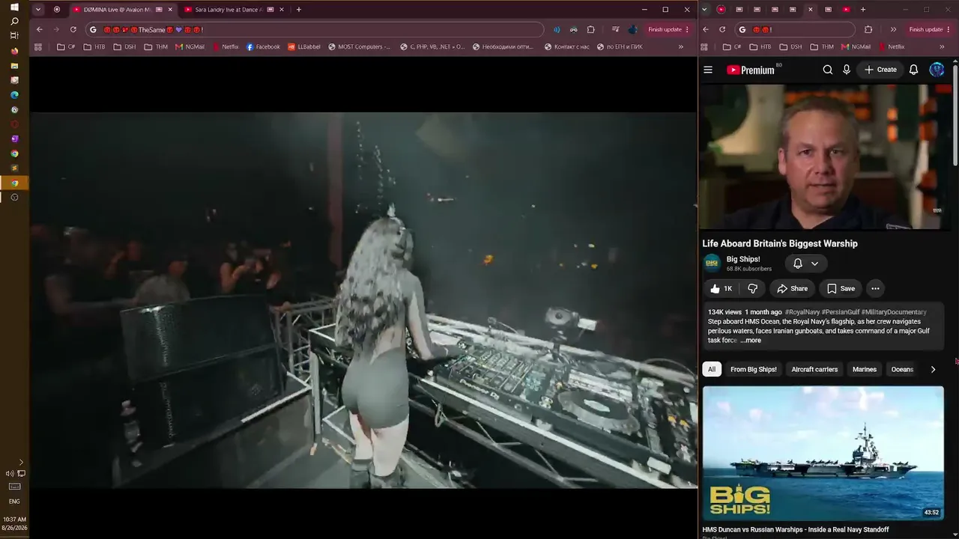Go back in the right browser window

pos(705,29)
